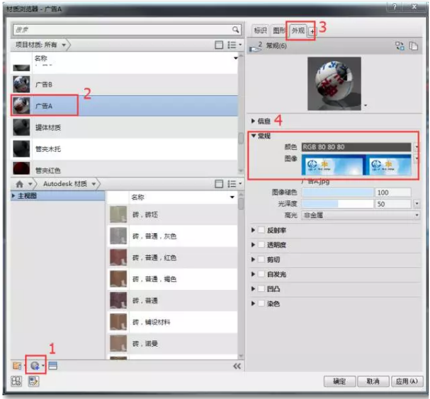Click the home library icon
Screen dimensions: 430x399
20,183
